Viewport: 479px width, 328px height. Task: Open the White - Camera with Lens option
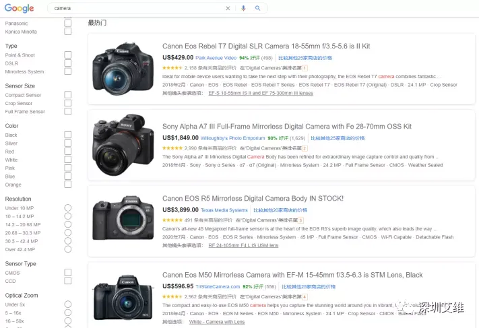[x=217, y=322]
